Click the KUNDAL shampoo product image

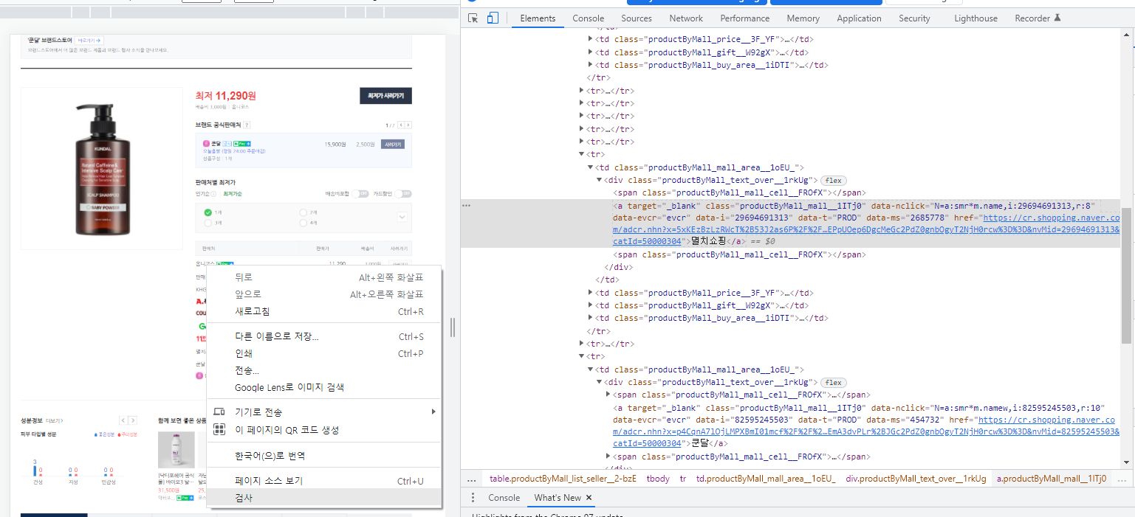102,169
